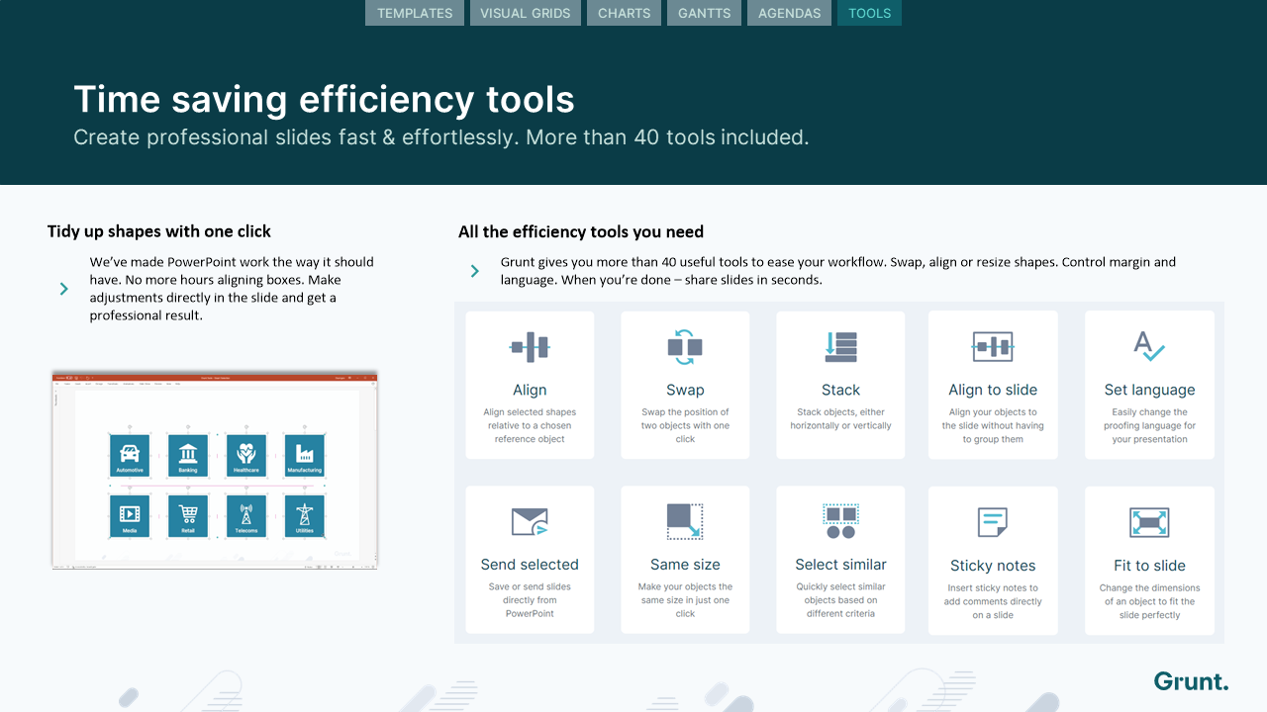Select the Stack tool icon

(840, 346)
